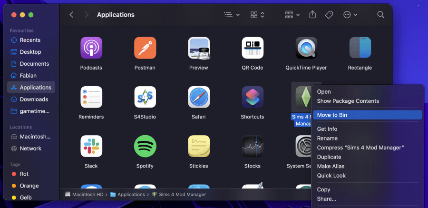Choose Rename in the context menu

point(368,139)
